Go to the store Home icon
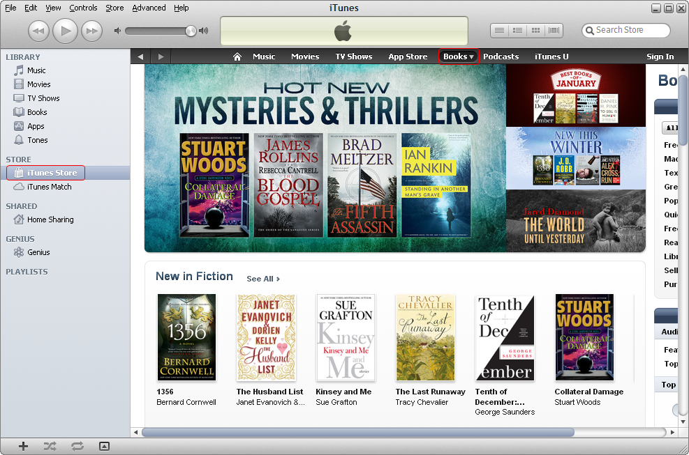Viewport: 689px width, 455px height. pyautogui.click(x=237, y=56)
